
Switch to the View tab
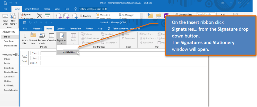pos(57,9)
